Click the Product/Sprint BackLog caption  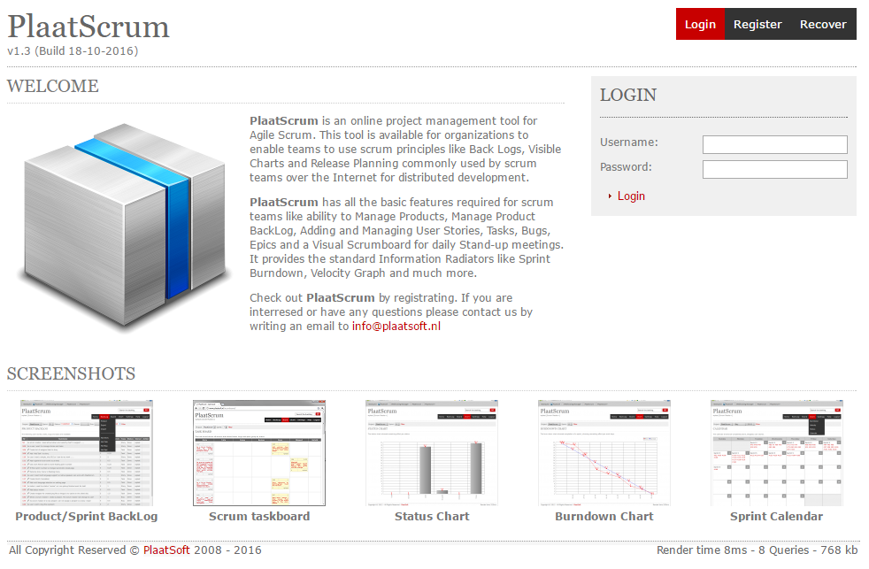coord(87,517)
